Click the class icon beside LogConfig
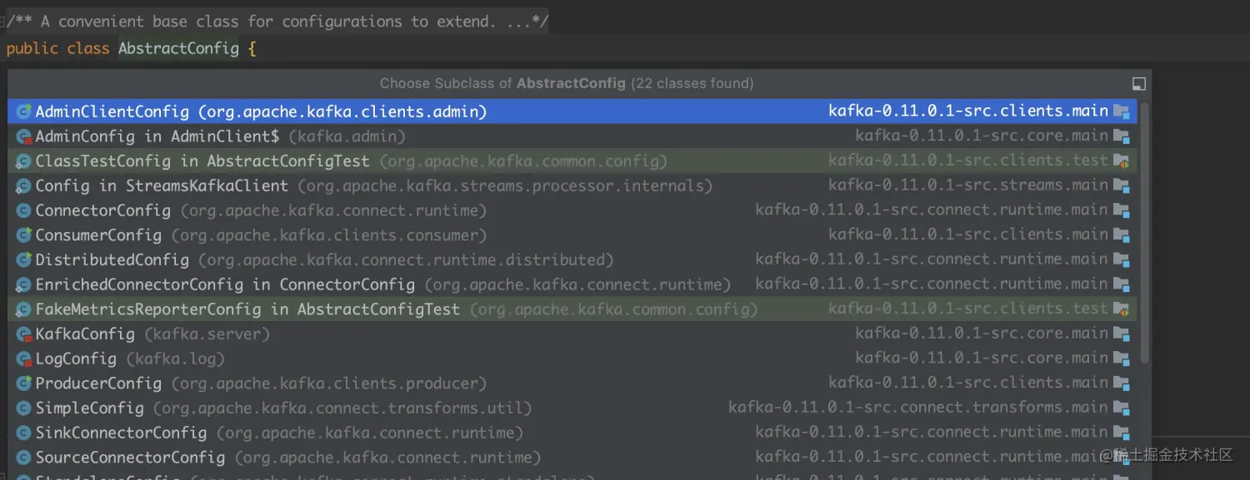Viewport: 1250px width, 480px height. [x=24, y=359]
